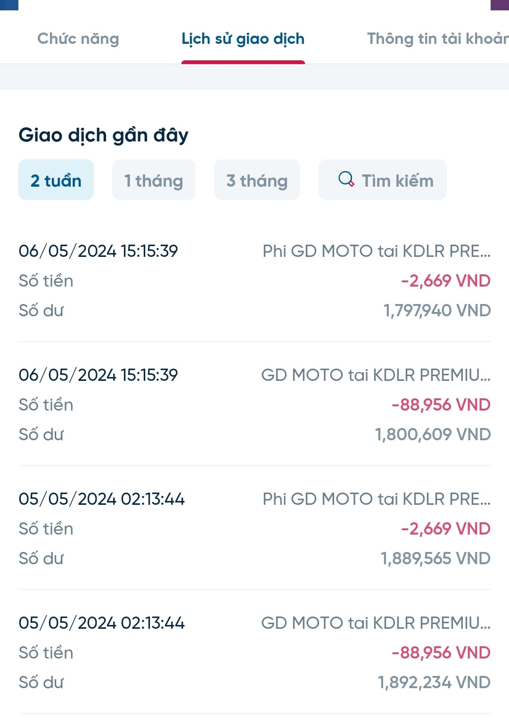509x724 pixels.
Task: Open 05/05/2024 GD MOTO transaction balance 1,892,234
Action: pos(254,652)
